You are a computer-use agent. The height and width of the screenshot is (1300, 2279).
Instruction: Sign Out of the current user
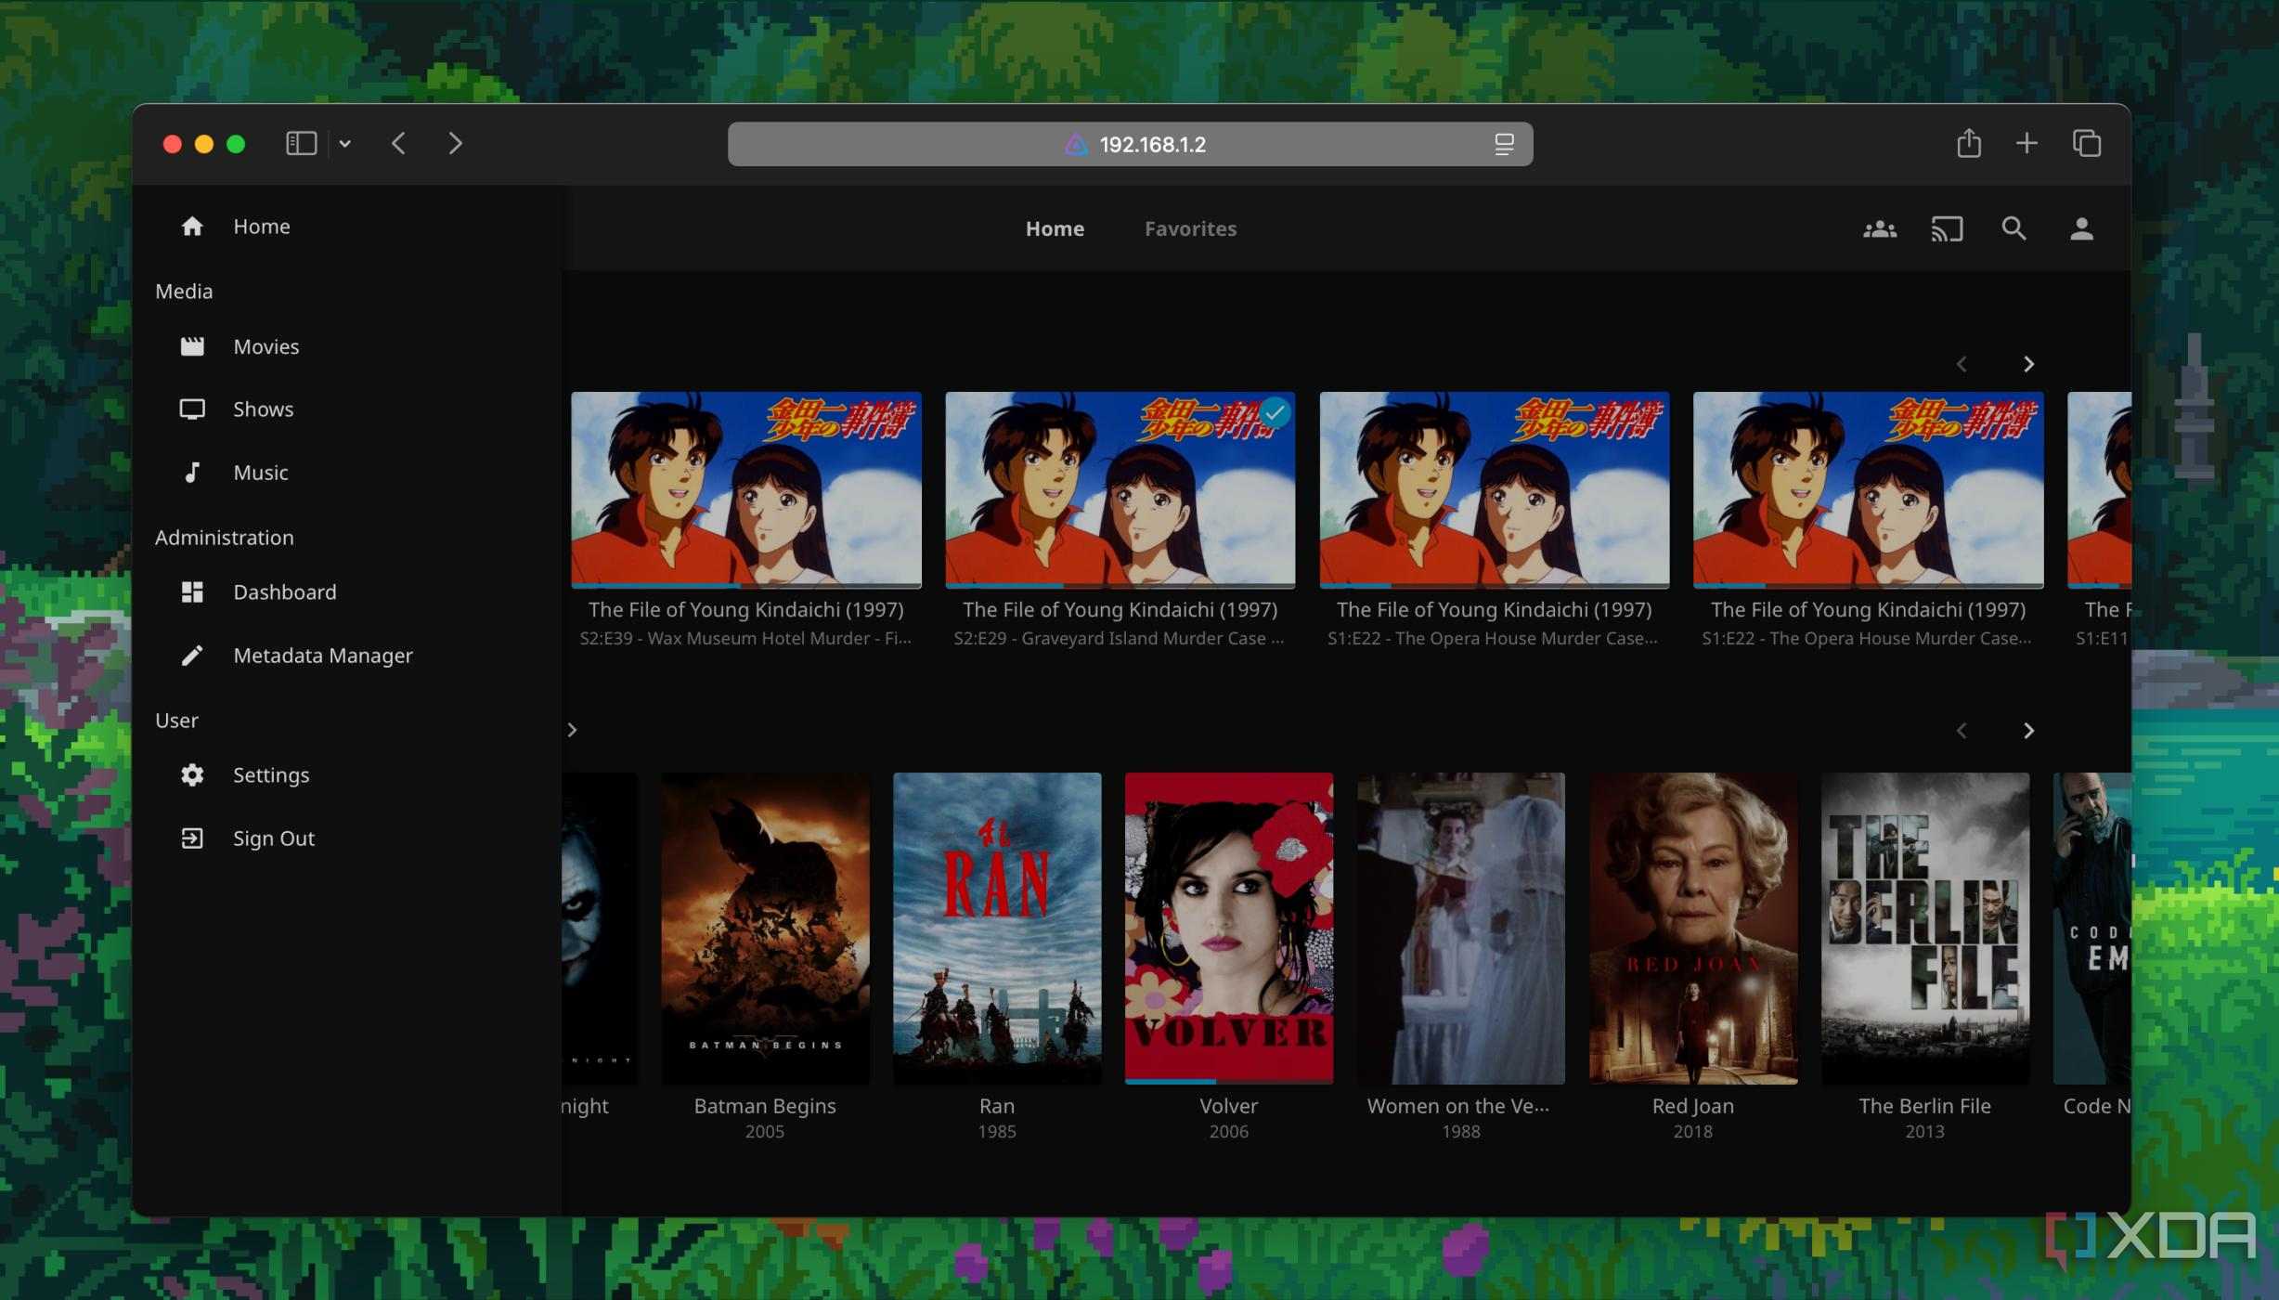274,838
